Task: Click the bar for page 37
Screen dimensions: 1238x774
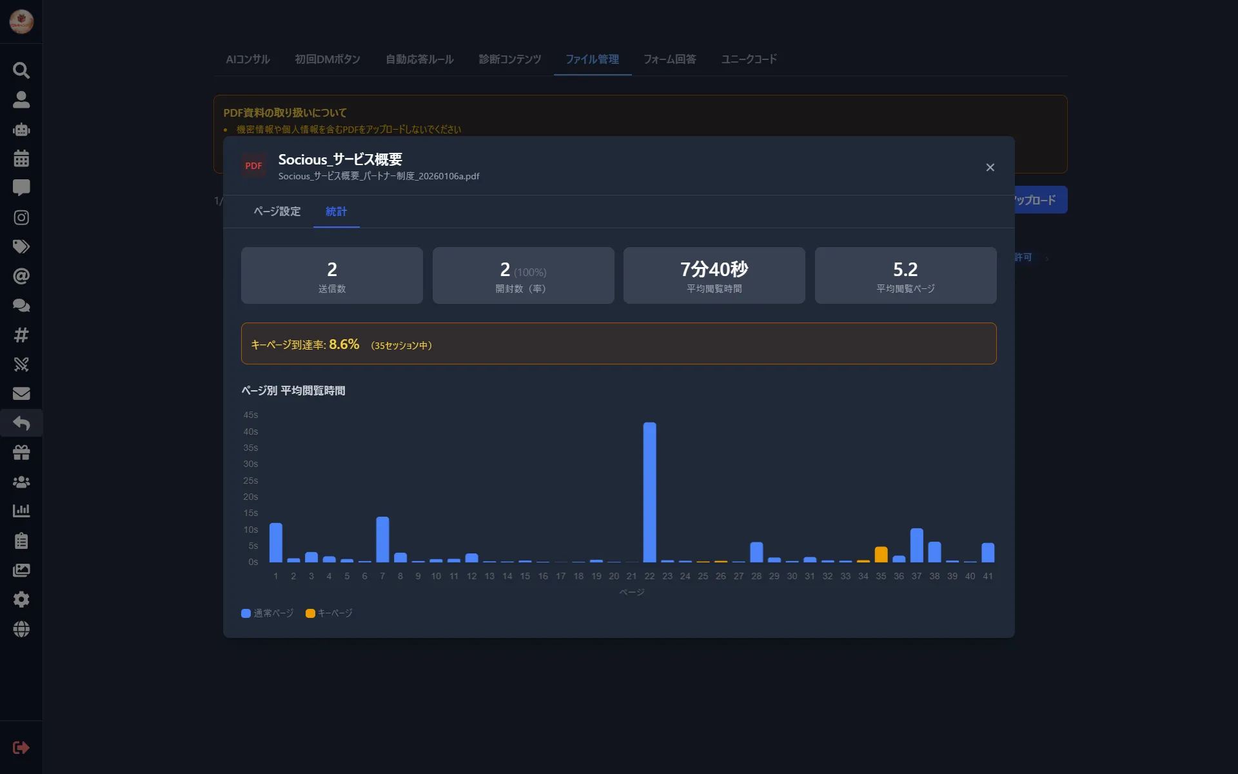Action: 917,546
